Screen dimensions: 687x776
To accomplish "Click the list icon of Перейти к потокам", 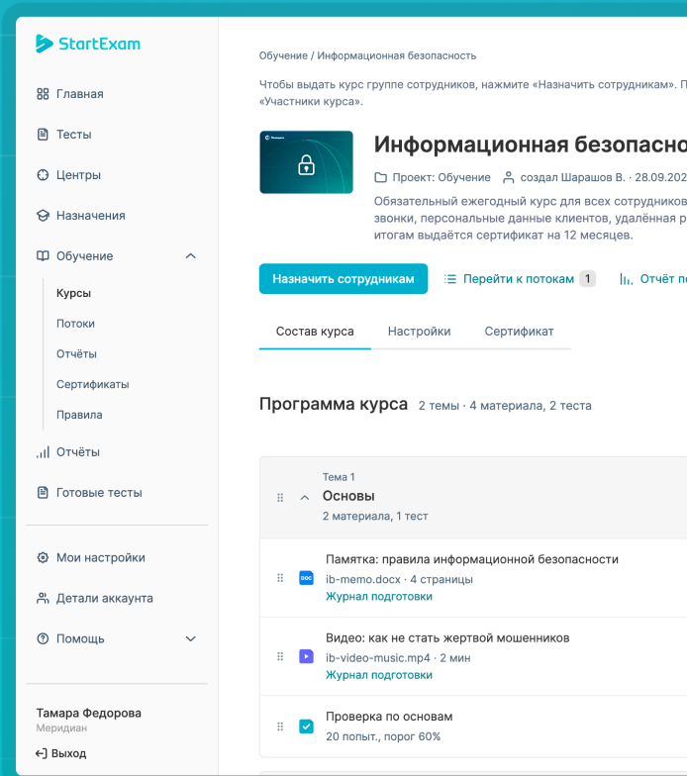I will 450,279.
